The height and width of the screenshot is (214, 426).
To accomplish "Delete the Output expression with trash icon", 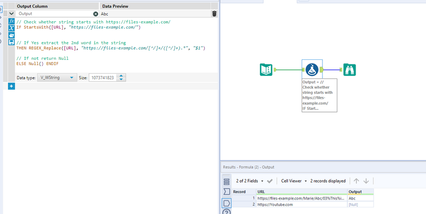I will tap(215, 14).
